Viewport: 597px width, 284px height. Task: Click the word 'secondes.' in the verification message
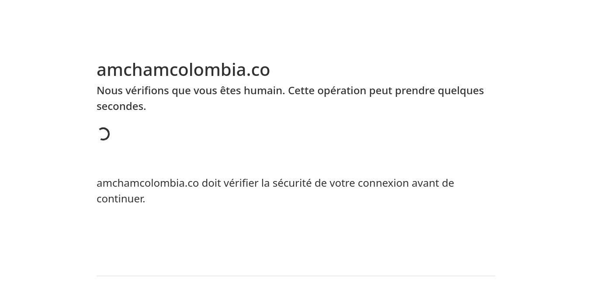[x=121, y=106]
